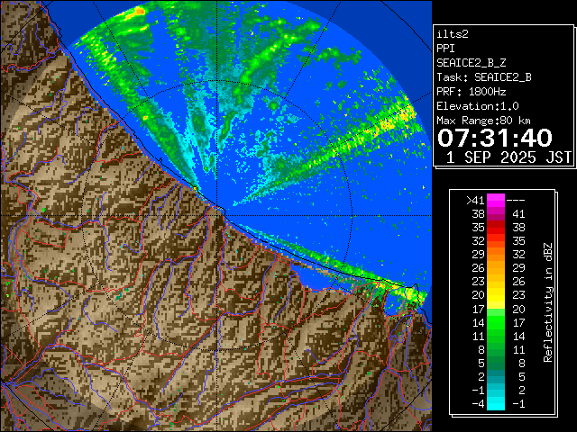Select the Task: SEAICE2_B line
Viewport: 577px width, 432px height.
483,77
